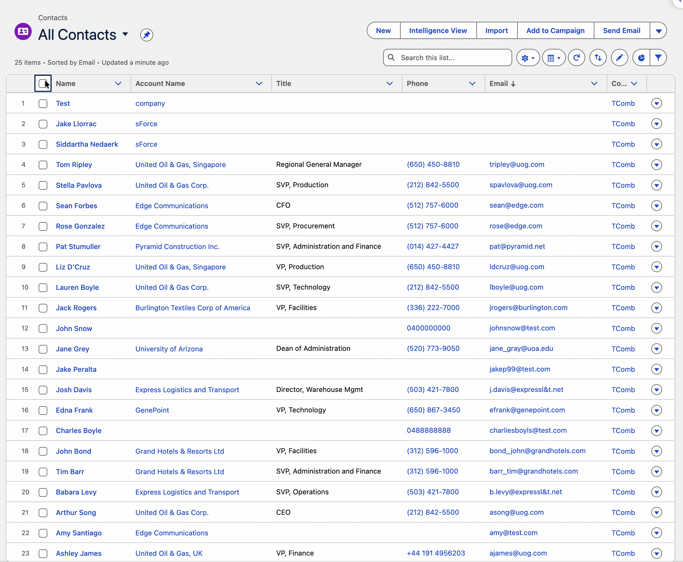Screen dimensions: 683x562
Task: Show more actions next to Send Email
Action: tap(658, 31)
